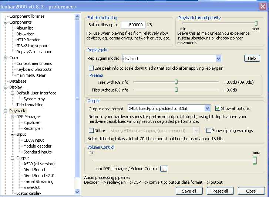Collapse the Default User Interface node
Image resolution: width=269 pixels, height=197 pixels.
(x=13, y=93)
